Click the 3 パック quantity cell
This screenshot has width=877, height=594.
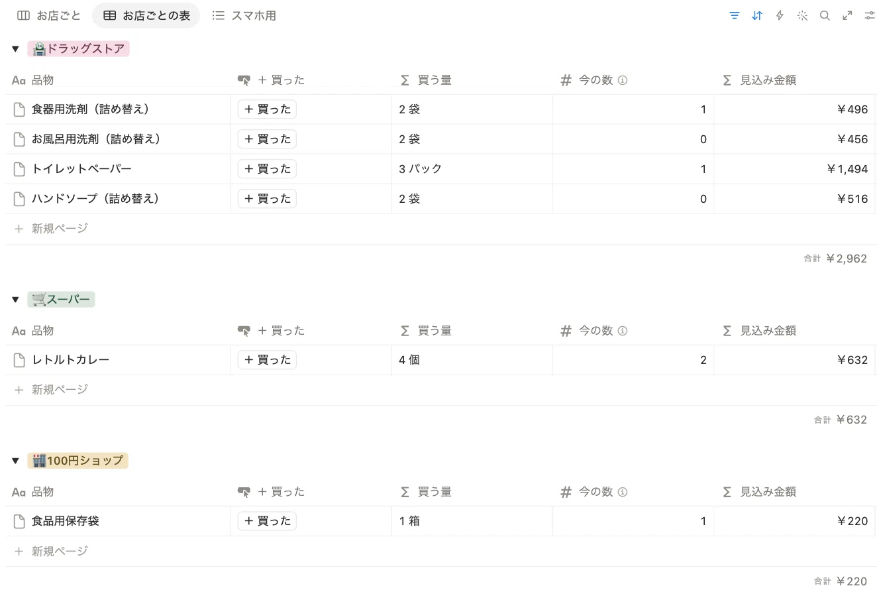472,169
